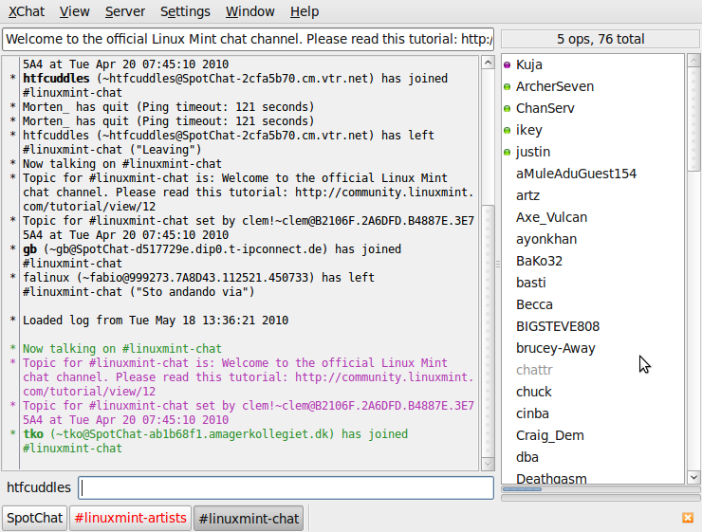Viewport: 702px width, 532px height.
Task: Select user Craig_Dem
Action: (593, 436)
